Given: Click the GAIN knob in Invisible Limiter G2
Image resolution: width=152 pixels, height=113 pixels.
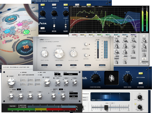Looking at the screenshot, I should [11, 82].
